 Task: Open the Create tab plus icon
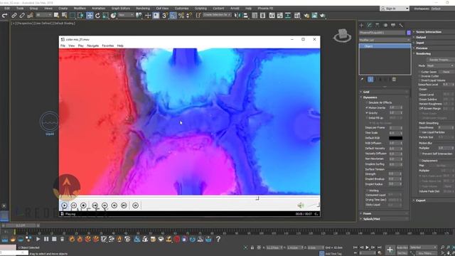click(362, 26)
